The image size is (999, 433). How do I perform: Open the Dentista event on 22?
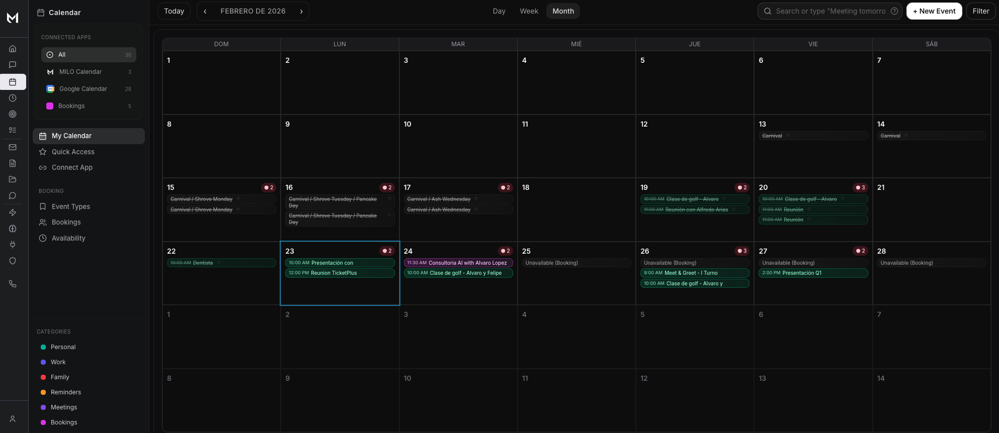coord(221,263)
